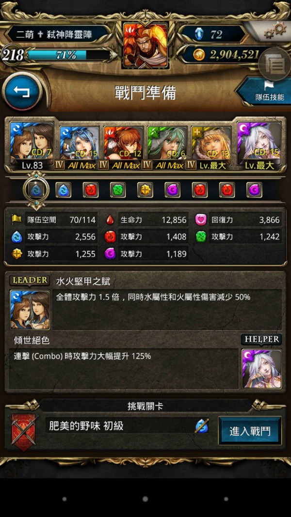Tap the leader card Lv.83
Viewport: 291px width, 517px height.
(32, 146)
